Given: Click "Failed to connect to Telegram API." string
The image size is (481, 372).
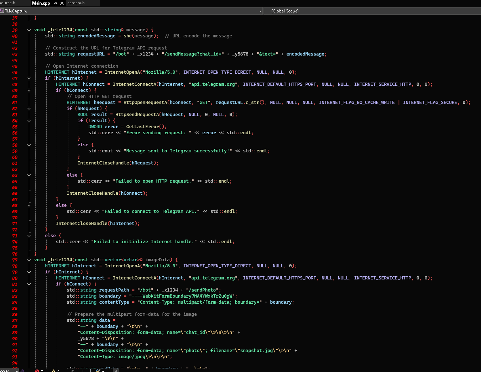Looking at the screenshot, I should coord(151,211).
